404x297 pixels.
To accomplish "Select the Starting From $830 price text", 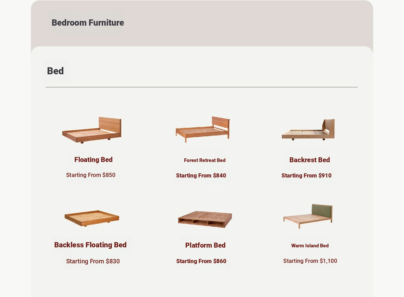I will pos(93,261).
